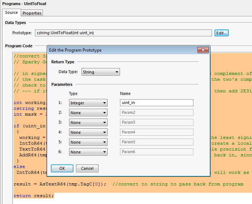Open the parameter 4 type dropdown
The width and height of the screenshot is (252, 204).
tap(88, 132)
